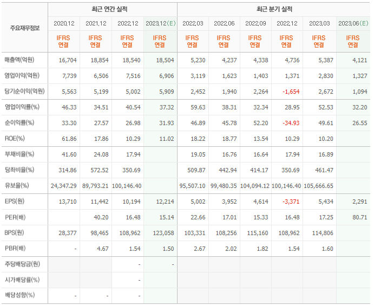
Task: Click the 2022.09 quarterly column header
Action: point(255,23)
